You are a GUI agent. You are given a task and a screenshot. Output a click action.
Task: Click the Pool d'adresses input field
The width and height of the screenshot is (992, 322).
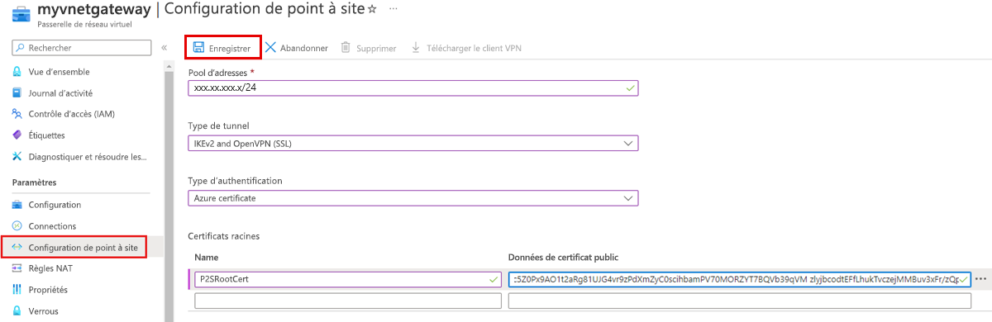tap(413, 88)
